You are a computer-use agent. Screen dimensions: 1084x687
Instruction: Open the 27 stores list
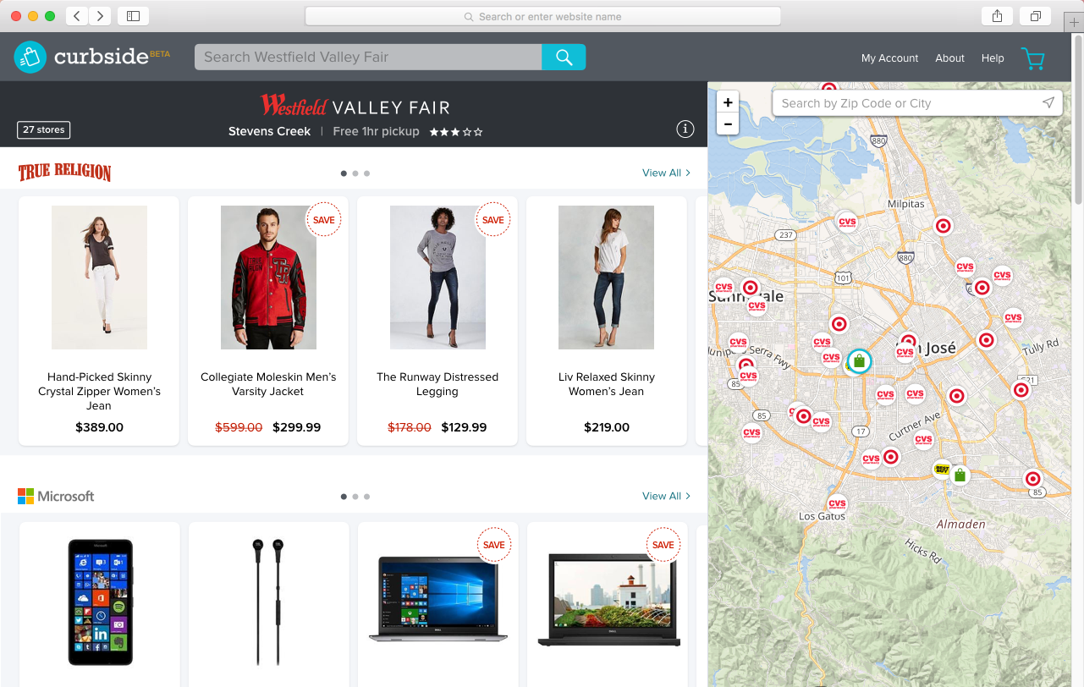pos(43,129)
